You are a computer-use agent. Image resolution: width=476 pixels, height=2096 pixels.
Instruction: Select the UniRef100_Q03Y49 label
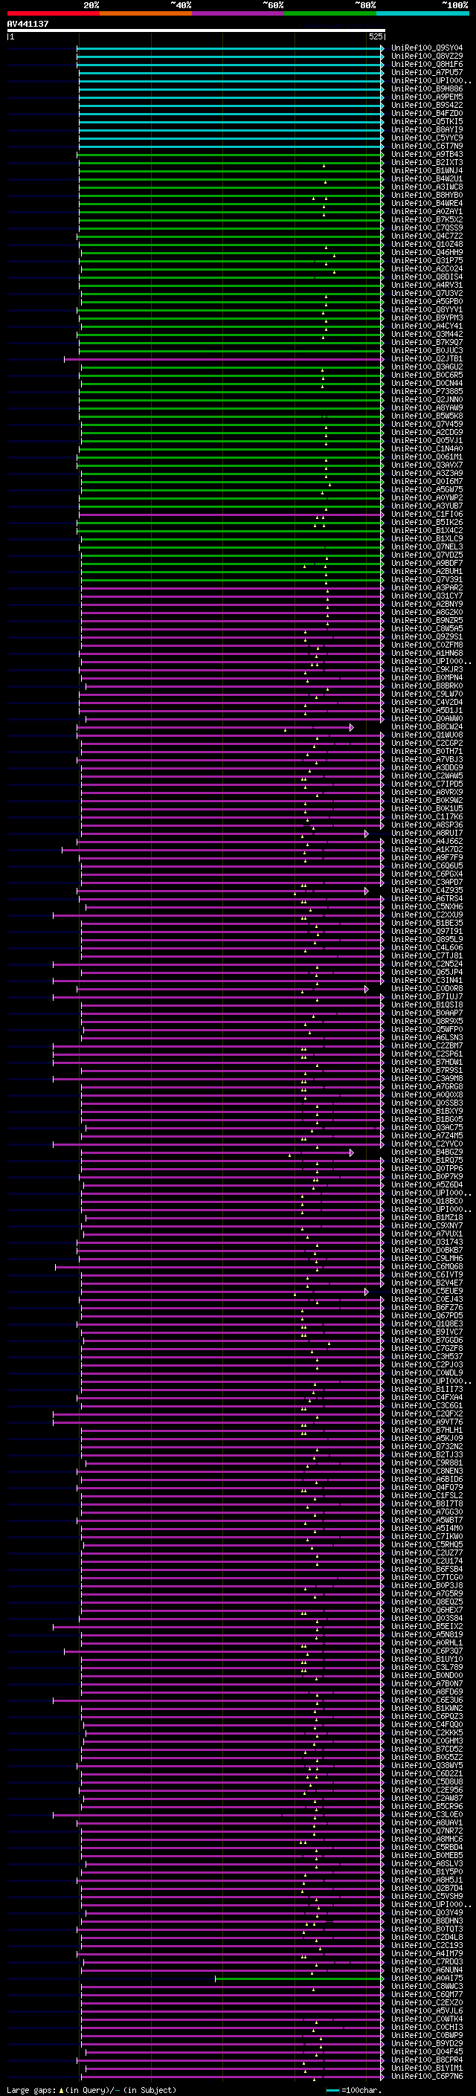point(426,1912)
